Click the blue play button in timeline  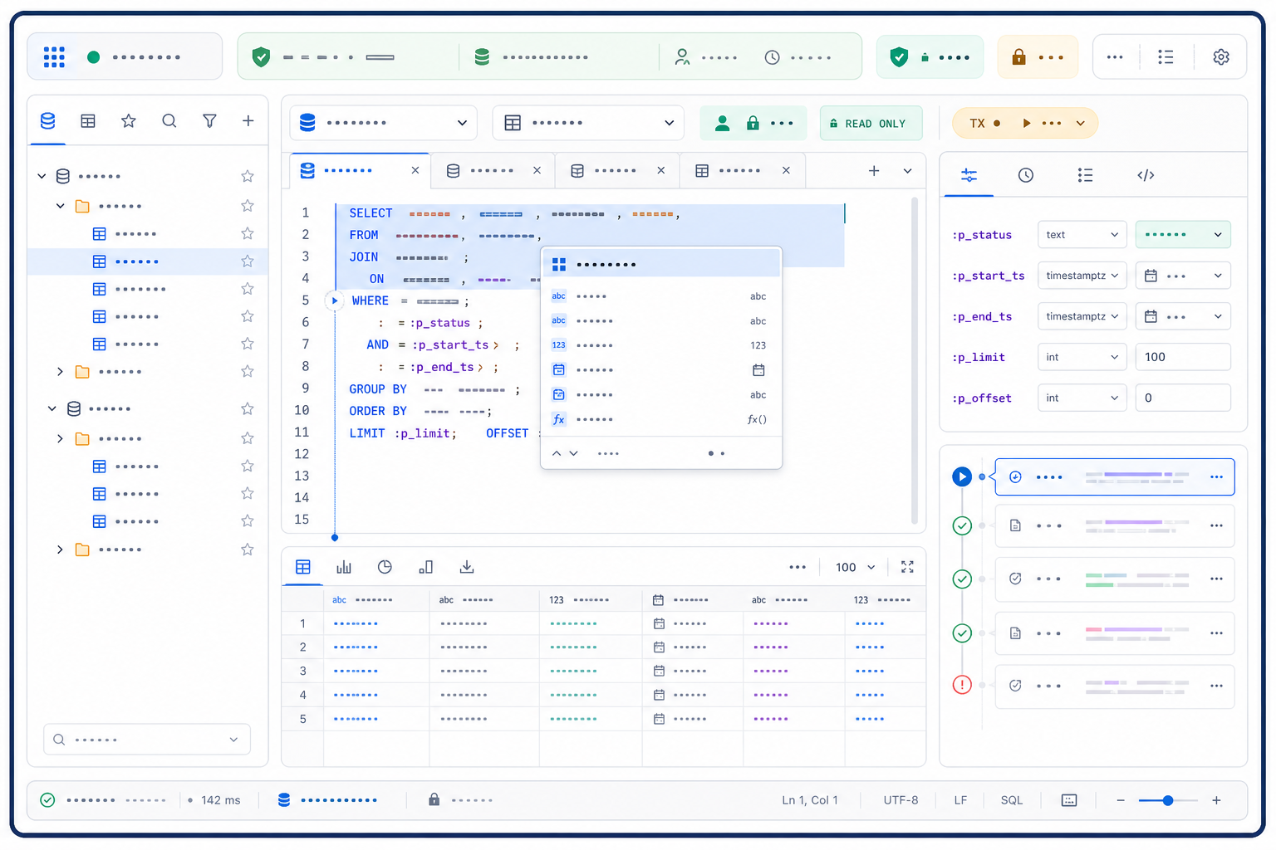tap(962, 476)
